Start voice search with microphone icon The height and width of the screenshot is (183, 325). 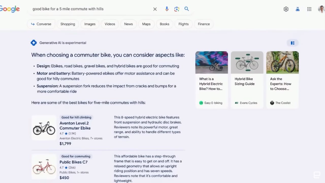(x=167, y=9)
